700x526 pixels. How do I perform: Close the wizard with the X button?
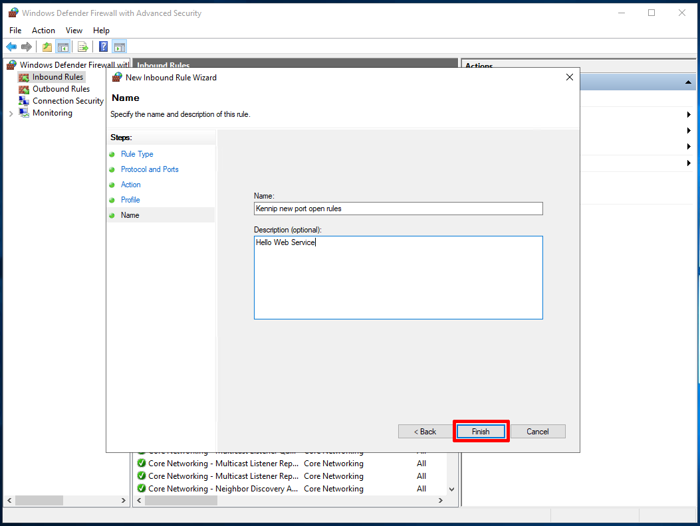tap(570, 77)
